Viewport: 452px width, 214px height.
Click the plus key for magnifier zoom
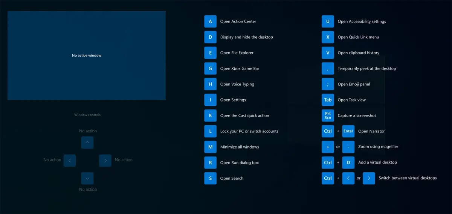(x=328, y=147)
